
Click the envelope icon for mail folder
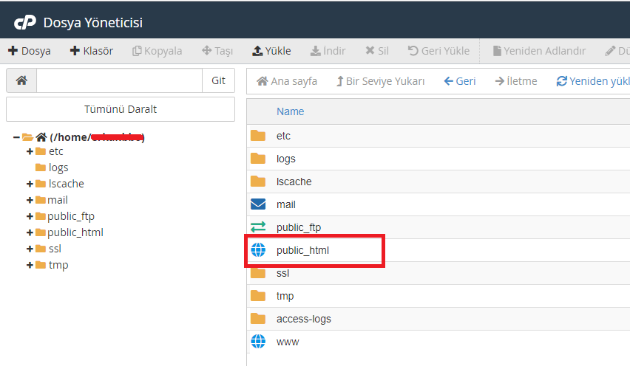[x=258, y=204]
